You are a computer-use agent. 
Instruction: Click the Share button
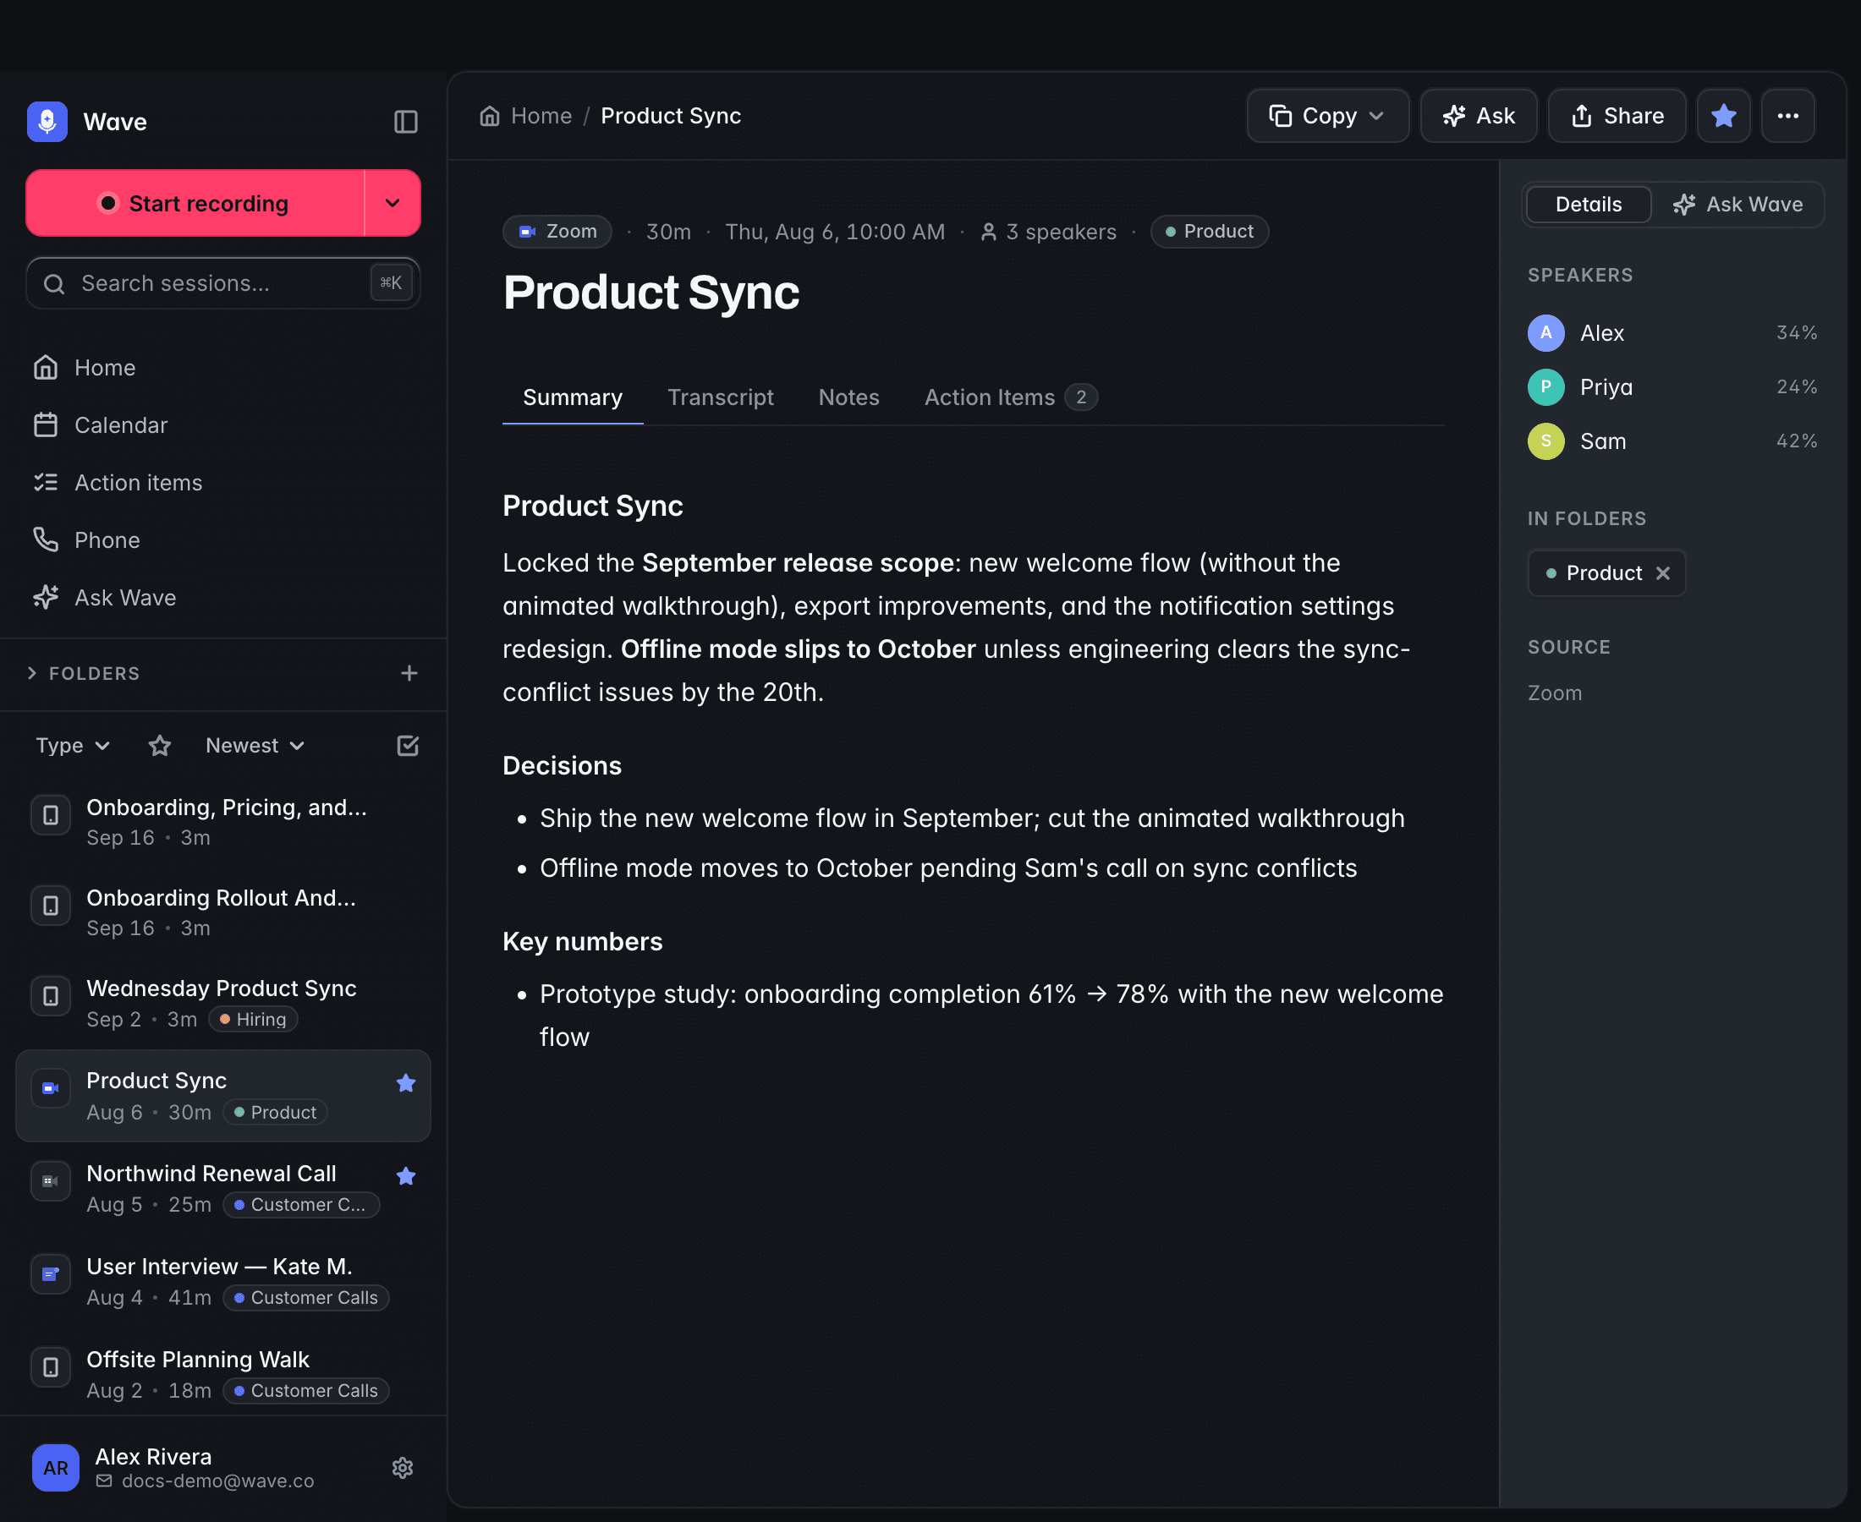1617,116
